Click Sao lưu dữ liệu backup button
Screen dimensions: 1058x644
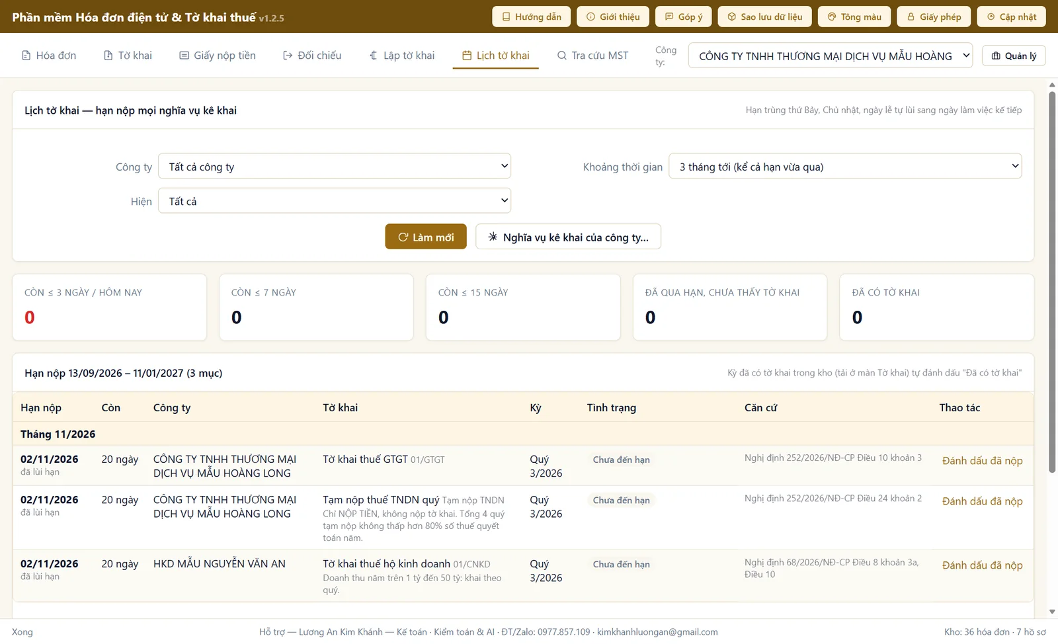coord(764,17)
